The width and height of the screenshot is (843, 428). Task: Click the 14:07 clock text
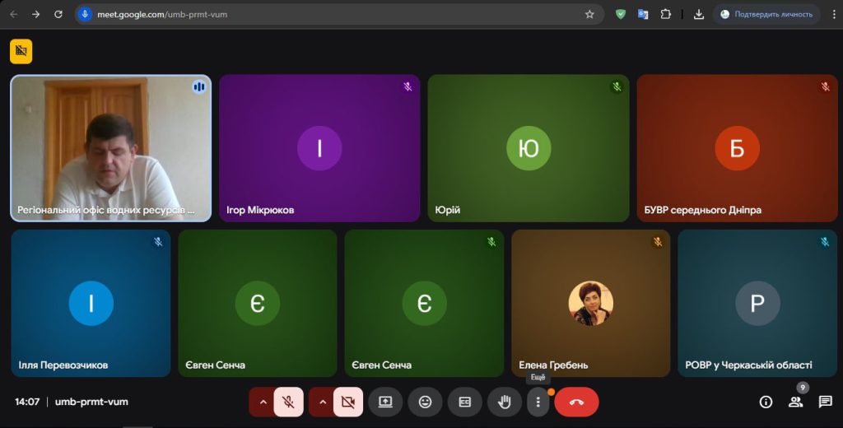pyautogui.click(x=27, y=402)
